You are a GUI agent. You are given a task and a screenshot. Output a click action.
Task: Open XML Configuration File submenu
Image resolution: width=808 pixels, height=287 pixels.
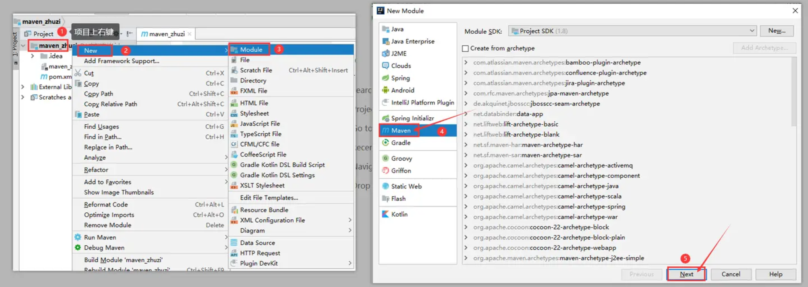291,220
